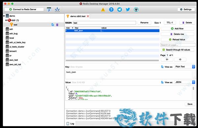This screenshot has width=198, height=128.
Task: Click Delete row button
Action: point(177,34)
